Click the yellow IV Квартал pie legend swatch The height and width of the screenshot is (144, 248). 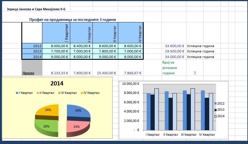tap(82, 93)
